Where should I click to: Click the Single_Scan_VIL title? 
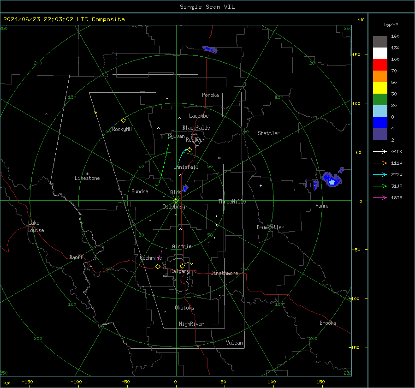pyautogui.click(x=207, y=7)
